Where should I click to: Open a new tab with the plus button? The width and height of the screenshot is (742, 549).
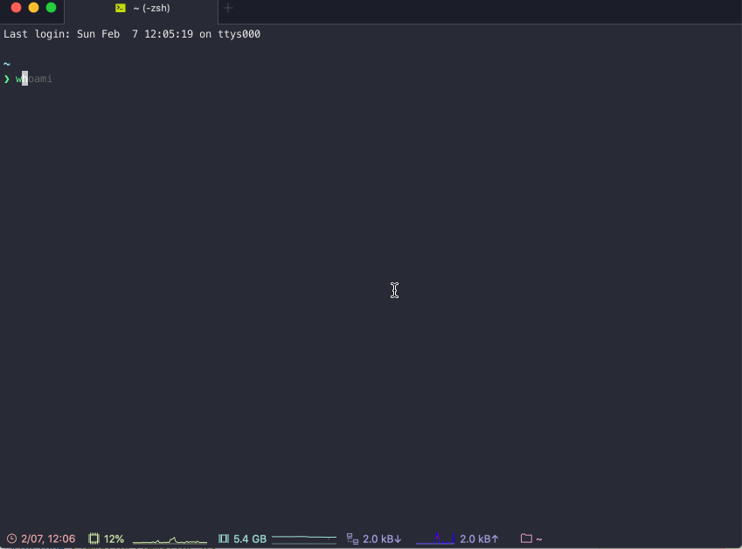click(x=227, y=8)
